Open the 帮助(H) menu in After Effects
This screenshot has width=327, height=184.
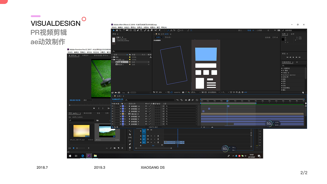pyautogui.click(x=164, y=27)
